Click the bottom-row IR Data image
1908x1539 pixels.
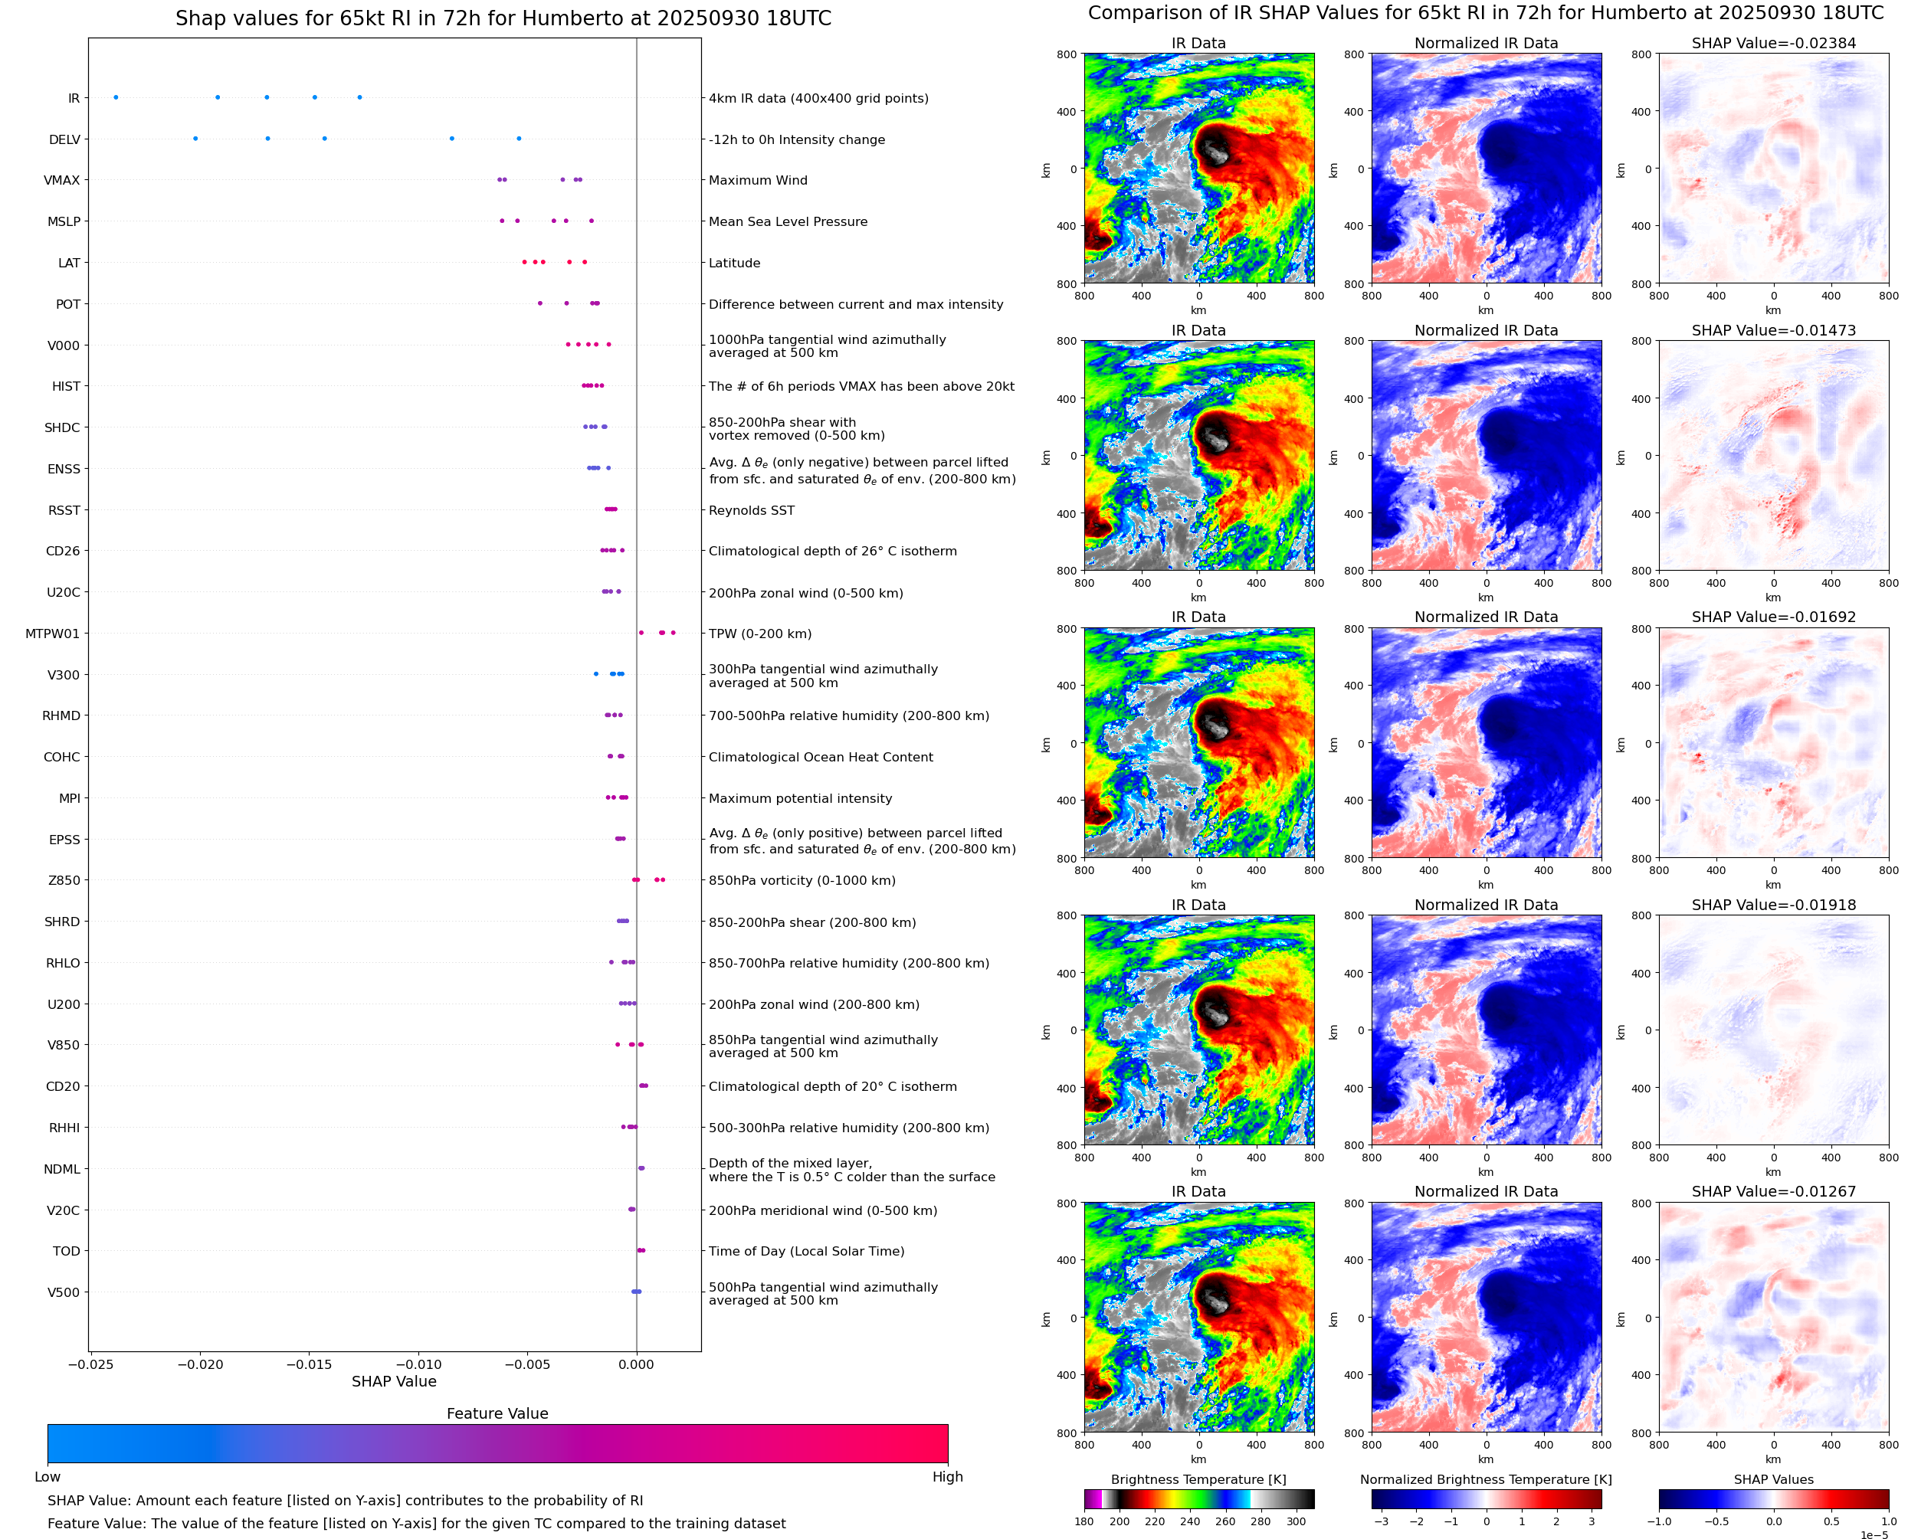(x=1198, y=1318)
